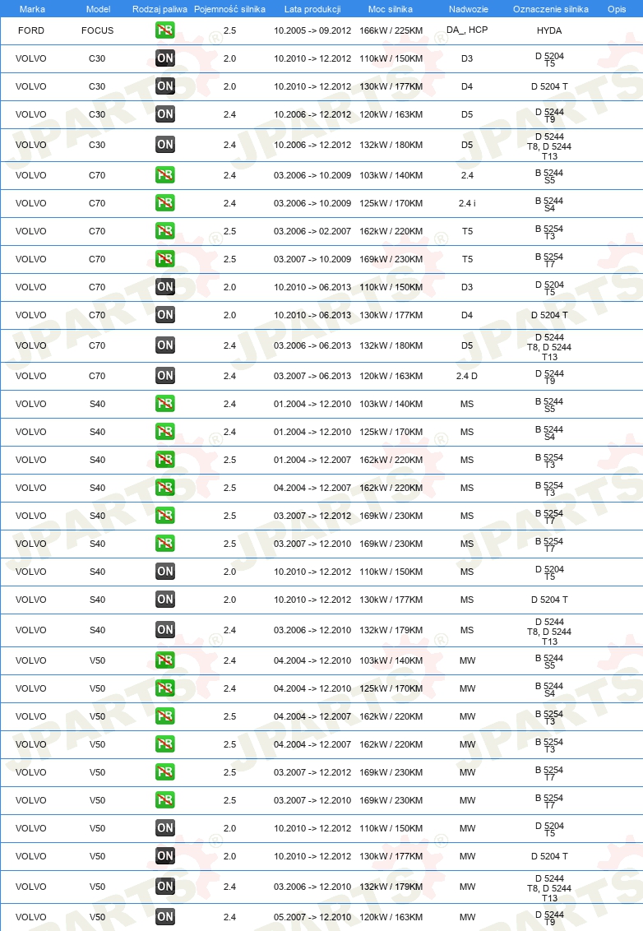This screenshot has height=931, width=643.
Task: Click the petrol icon for Volvo C70 162kW/220KM
Action: coord(165,231)
